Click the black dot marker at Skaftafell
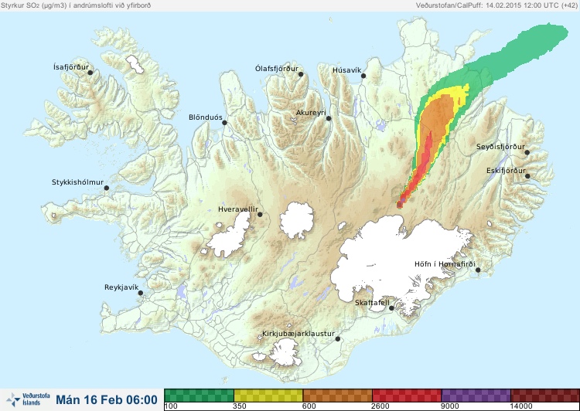 [391, 308]
